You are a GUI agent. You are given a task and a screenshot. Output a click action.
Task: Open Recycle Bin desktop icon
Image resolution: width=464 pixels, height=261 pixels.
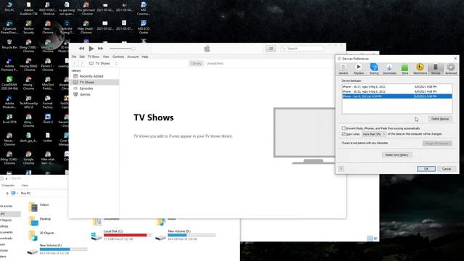9,44
